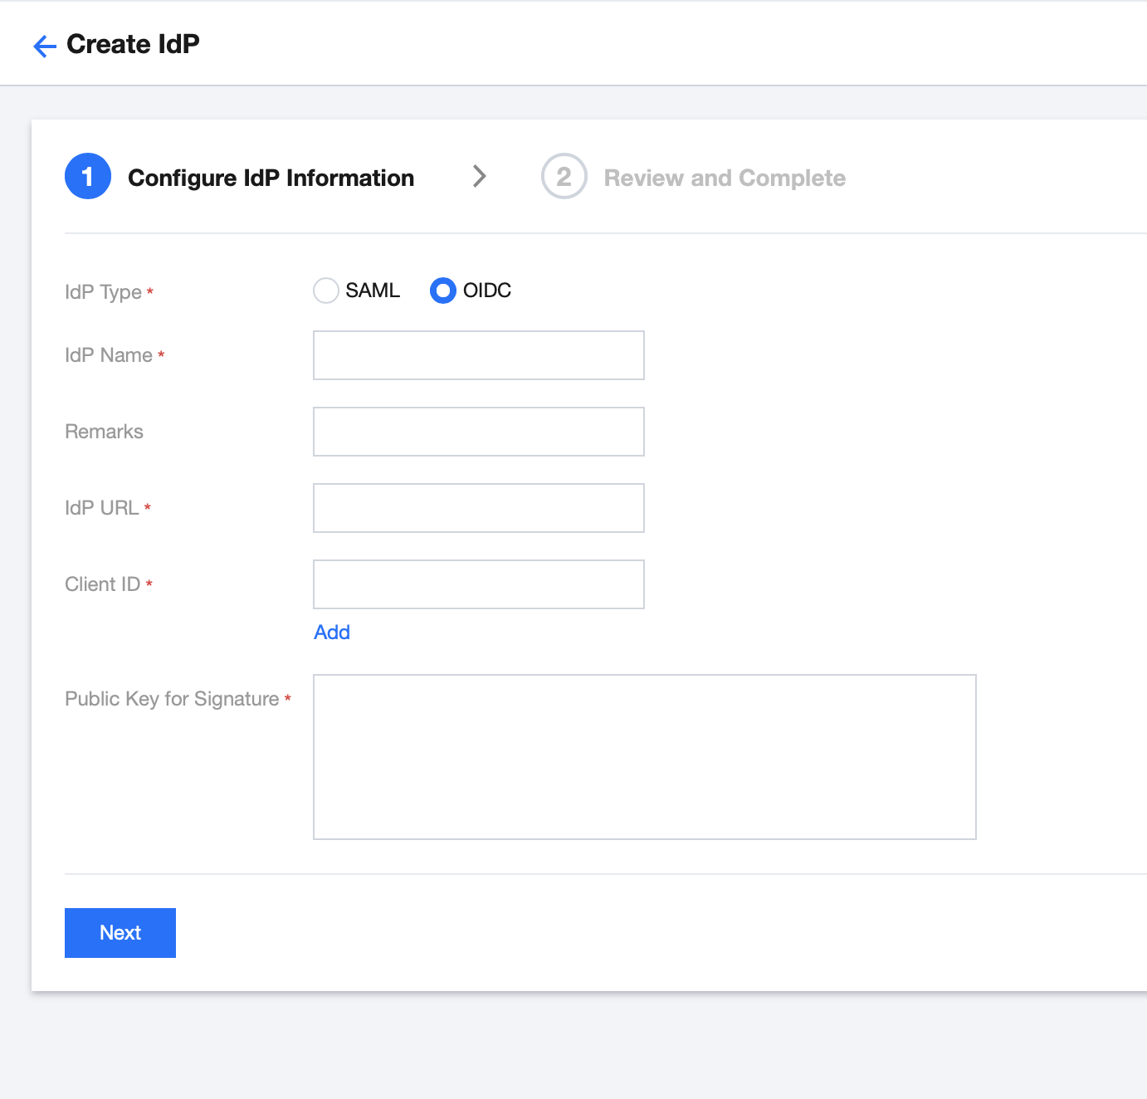1147x1099 pixels.
Task: Click the step 1 number circle
Action: pyautogui.click(x=88, y=176)
